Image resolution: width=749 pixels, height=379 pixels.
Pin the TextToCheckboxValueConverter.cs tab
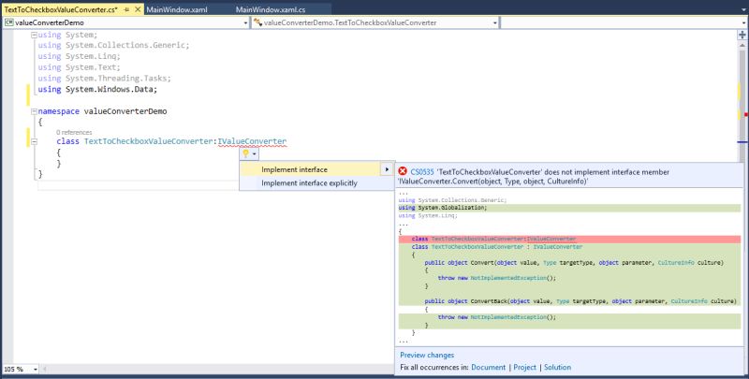click(x=126, y=7)
